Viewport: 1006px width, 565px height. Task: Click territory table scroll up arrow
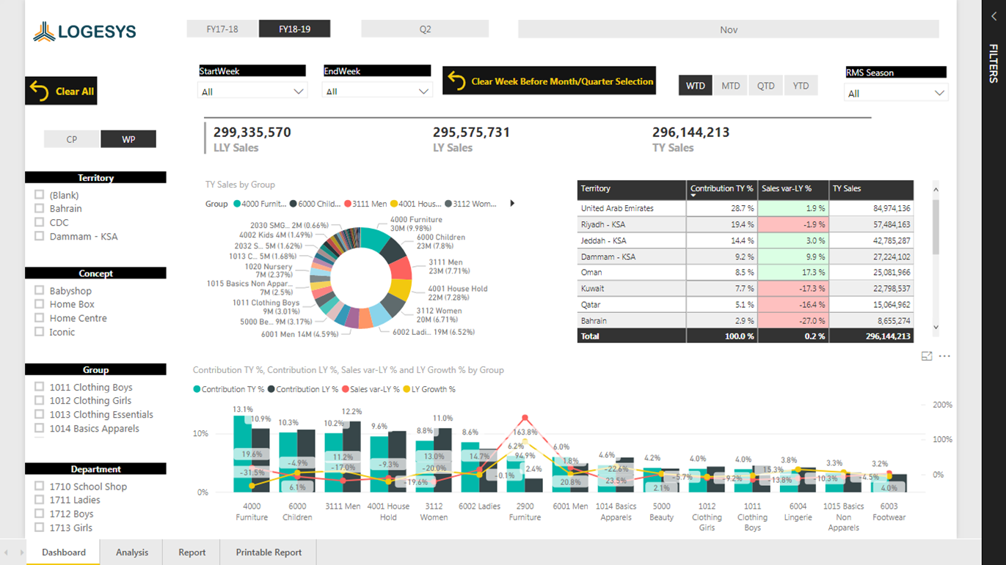[936, 189]
